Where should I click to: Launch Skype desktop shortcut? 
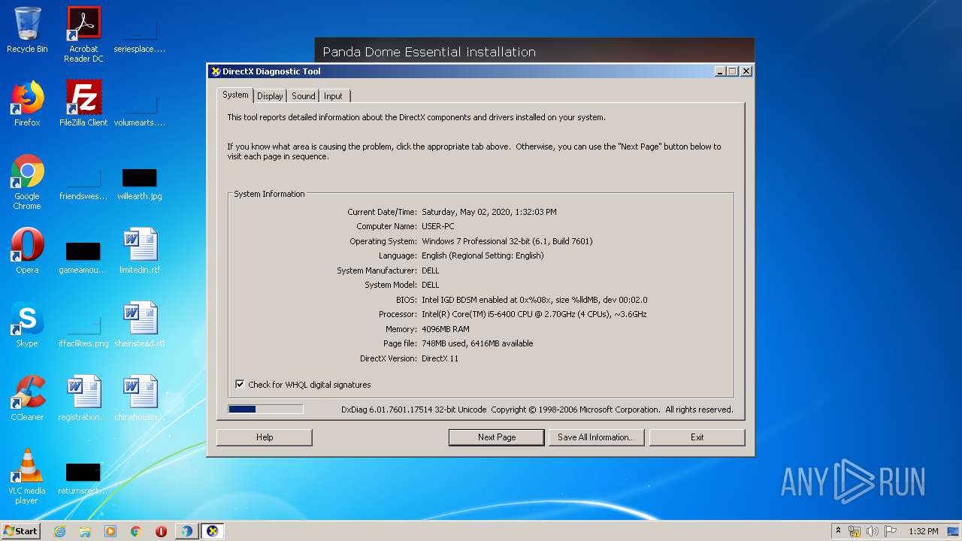pyautogui.click(x=27, y=325)
